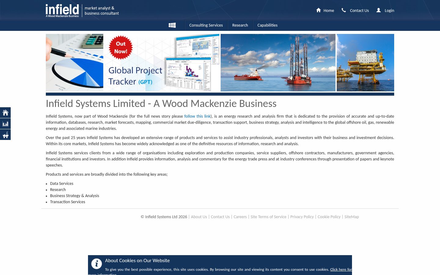The height and width of the screenshot is (275, 440).
Task: Click the 'Research' bullet list item
Action: (x=58, y=190)
